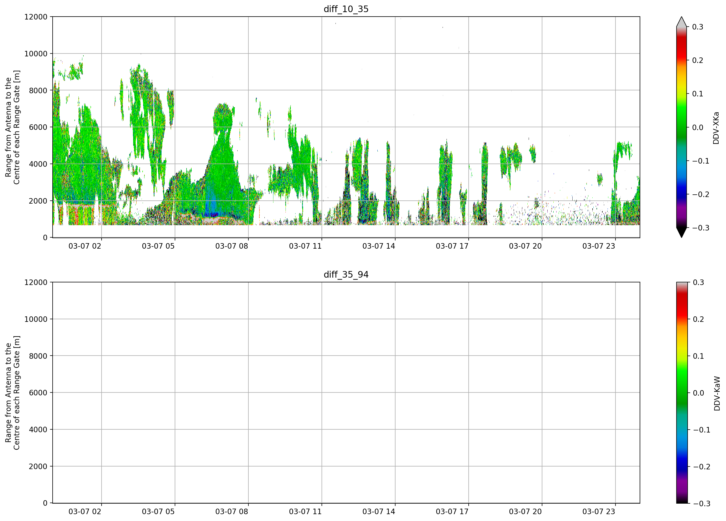The image size is (726, 521).
Task: Click the 03-07 02 tick under diff_35_94
Action: [x=85, y=512]
